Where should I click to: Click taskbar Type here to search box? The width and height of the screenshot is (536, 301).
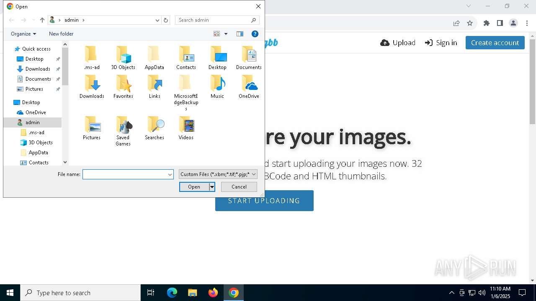[x=80, y=293]
